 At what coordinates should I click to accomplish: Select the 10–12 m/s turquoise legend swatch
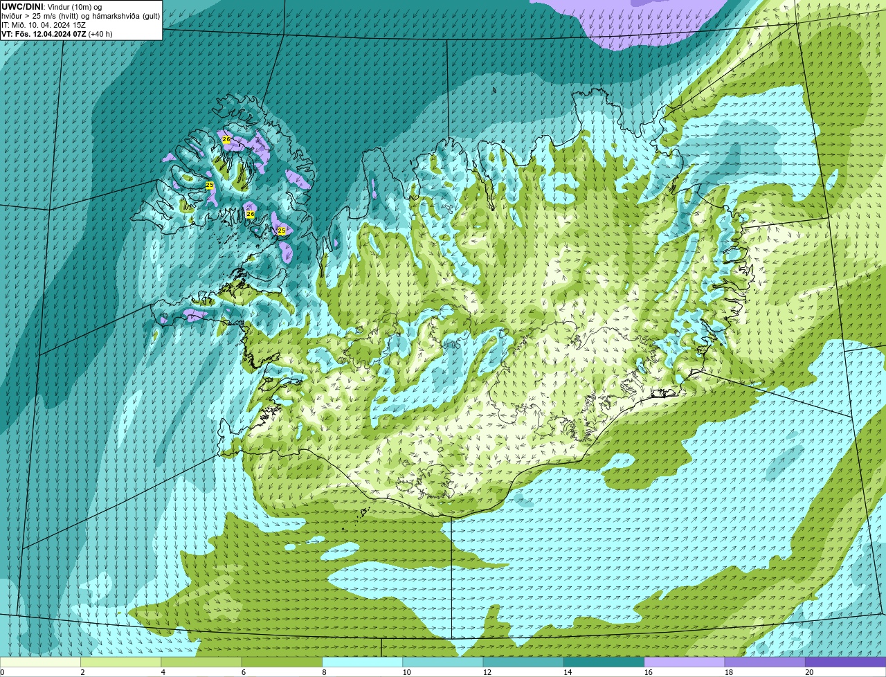443,662
